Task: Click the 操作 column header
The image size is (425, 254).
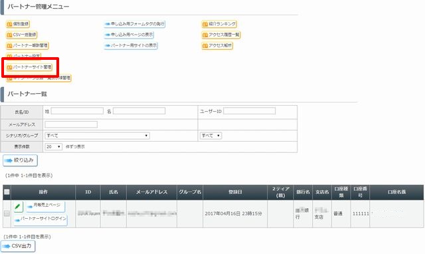Action: pyautogui.click(x=43, y=192)
